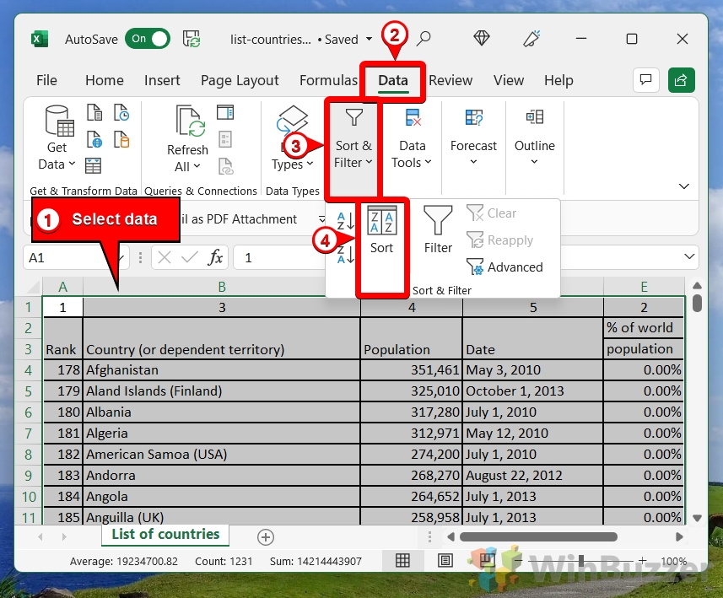Click the cell containing American Samoa (USA)
The image size is (723, 598).
tap(222, 454)
